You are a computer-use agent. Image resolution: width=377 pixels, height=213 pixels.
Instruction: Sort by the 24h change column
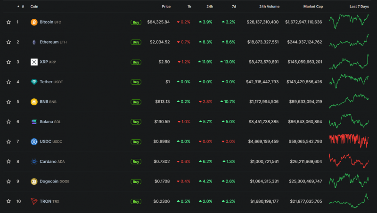210,7
